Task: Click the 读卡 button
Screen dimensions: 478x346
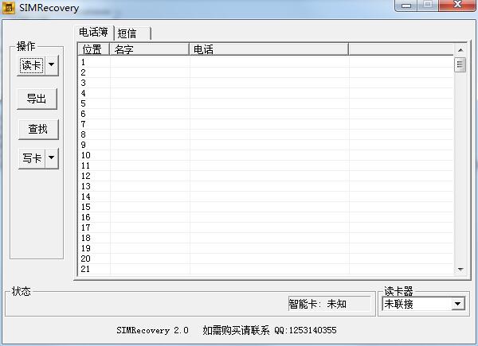Action: [x=31, y=65]
